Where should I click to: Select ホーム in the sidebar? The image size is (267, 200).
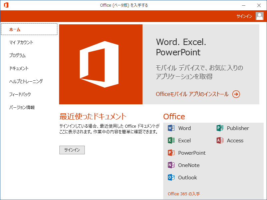[x=29, y=29]
